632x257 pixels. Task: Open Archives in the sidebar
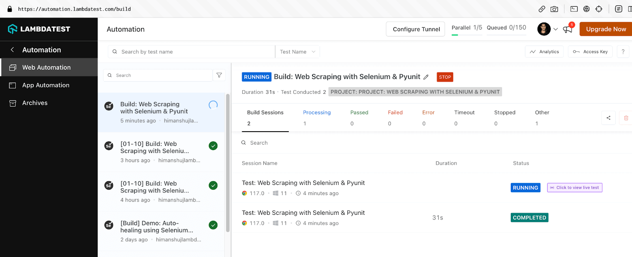click(x=35, y=103)
